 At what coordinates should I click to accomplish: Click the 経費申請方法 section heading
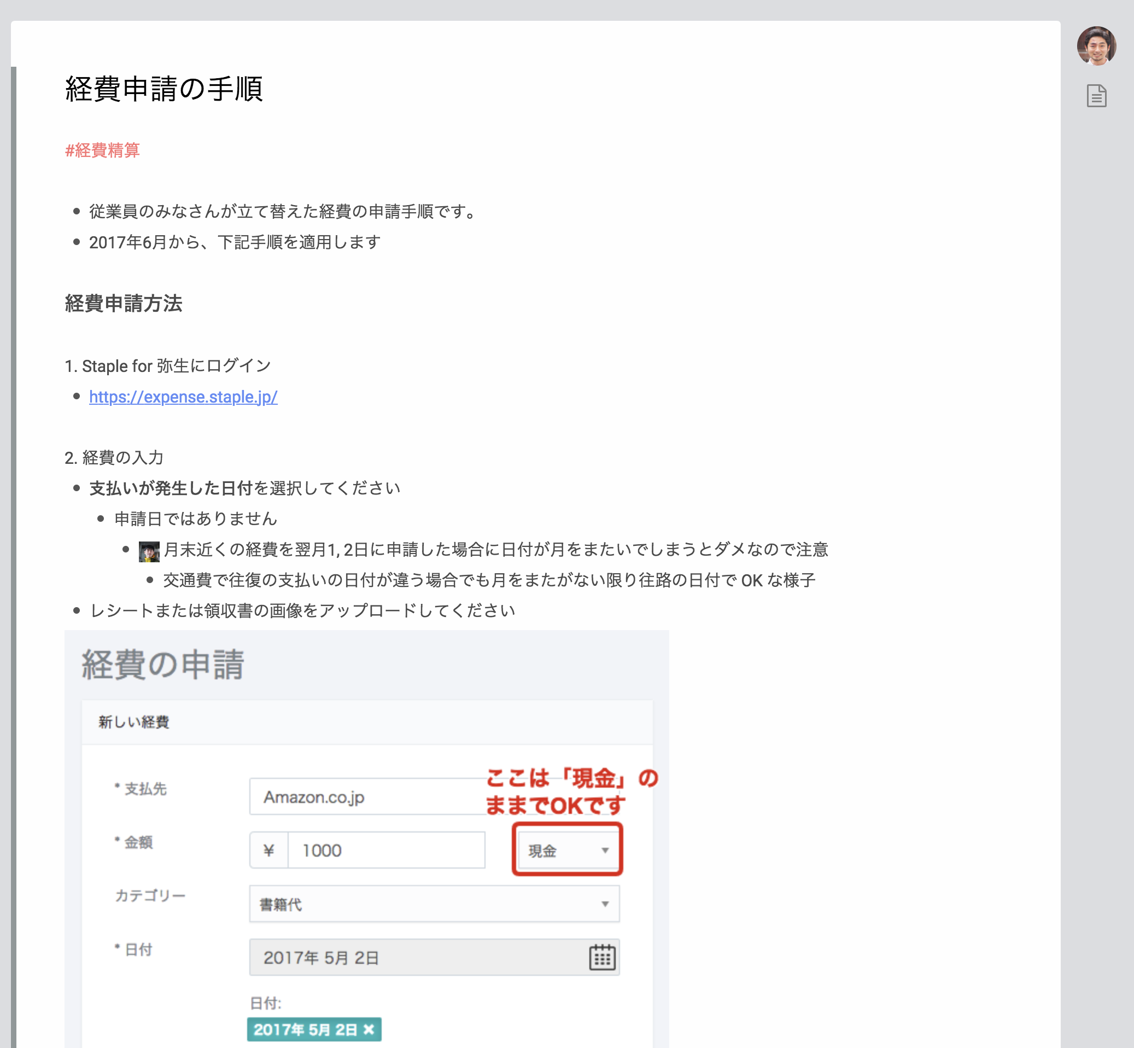(x=124, y=304)
